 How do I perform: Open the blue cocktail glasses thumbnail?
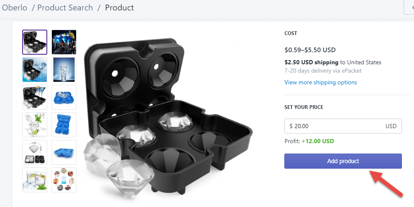click(x=64, y=42)
